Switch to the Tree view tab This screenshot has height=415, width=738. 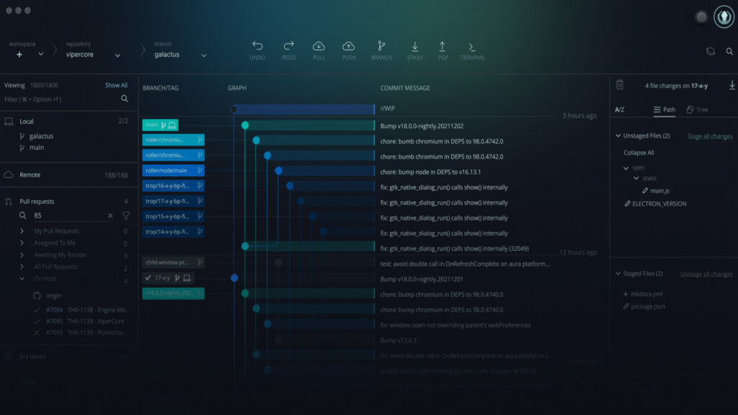697,110
